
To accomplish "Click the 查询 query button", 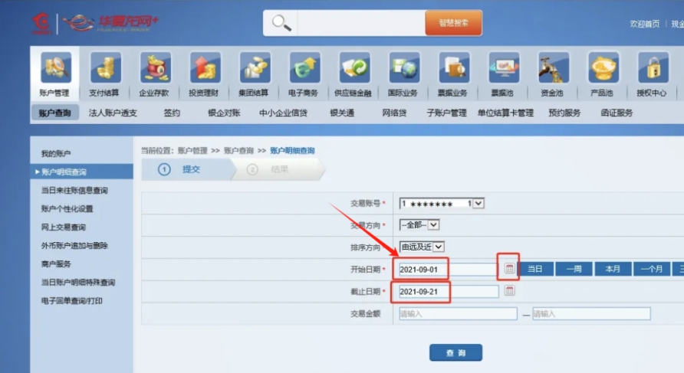I will [455, 352].
